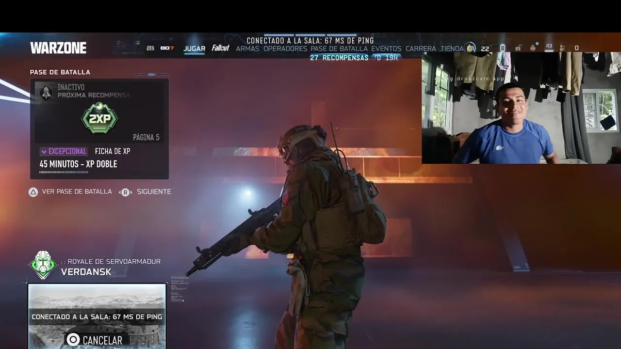Click the R3 menu button prompt
The image size is (621, 349).
click(549, 47)
